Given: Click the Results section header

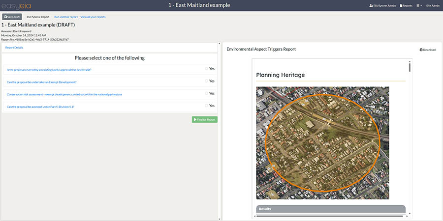Looking at the screenshot, I should 331,209.
